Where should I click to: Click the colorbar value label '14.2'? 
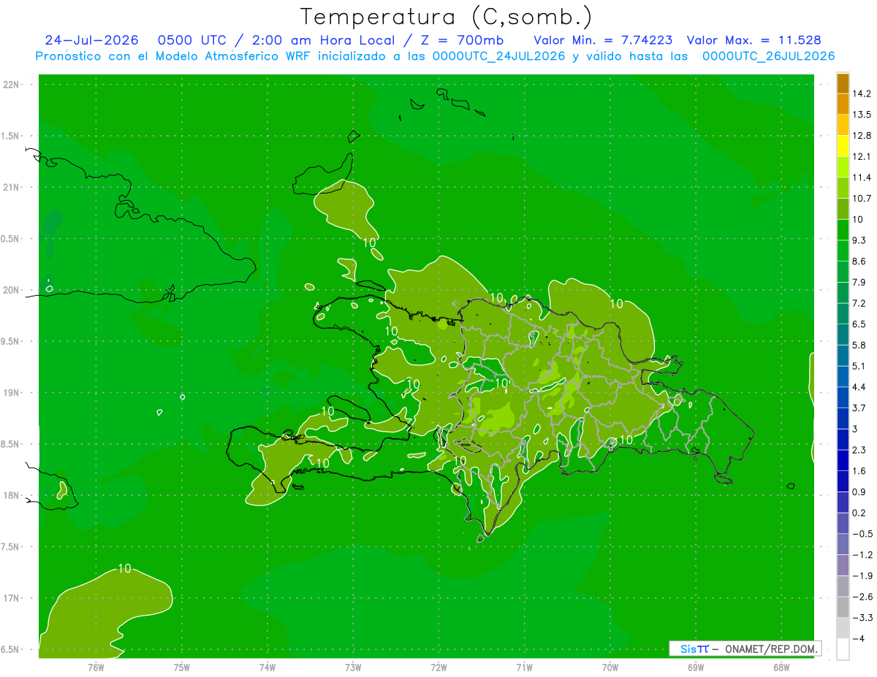pos(863,93)
